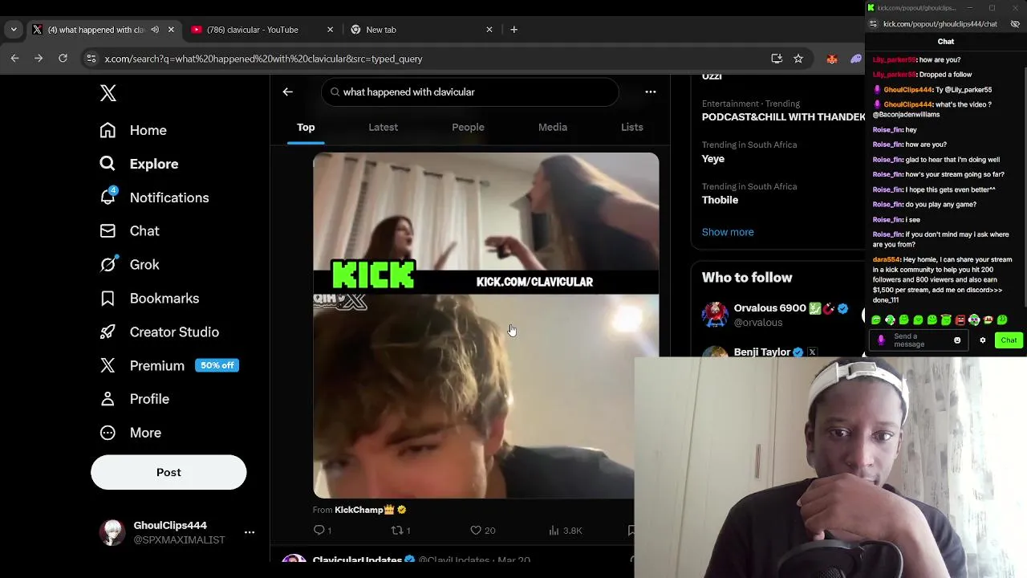Screen dimensions: 1027x578
Task: Open the emoji picker in Kick chat
Action: coord(957,340)
